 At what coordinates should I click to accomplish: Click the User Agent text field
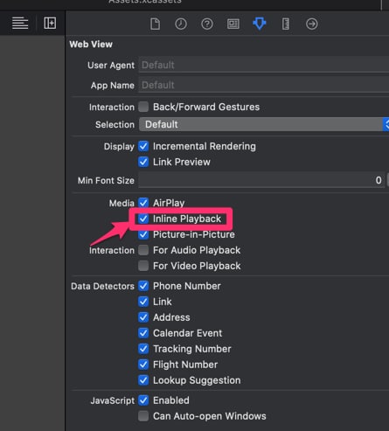pos(264,65)
